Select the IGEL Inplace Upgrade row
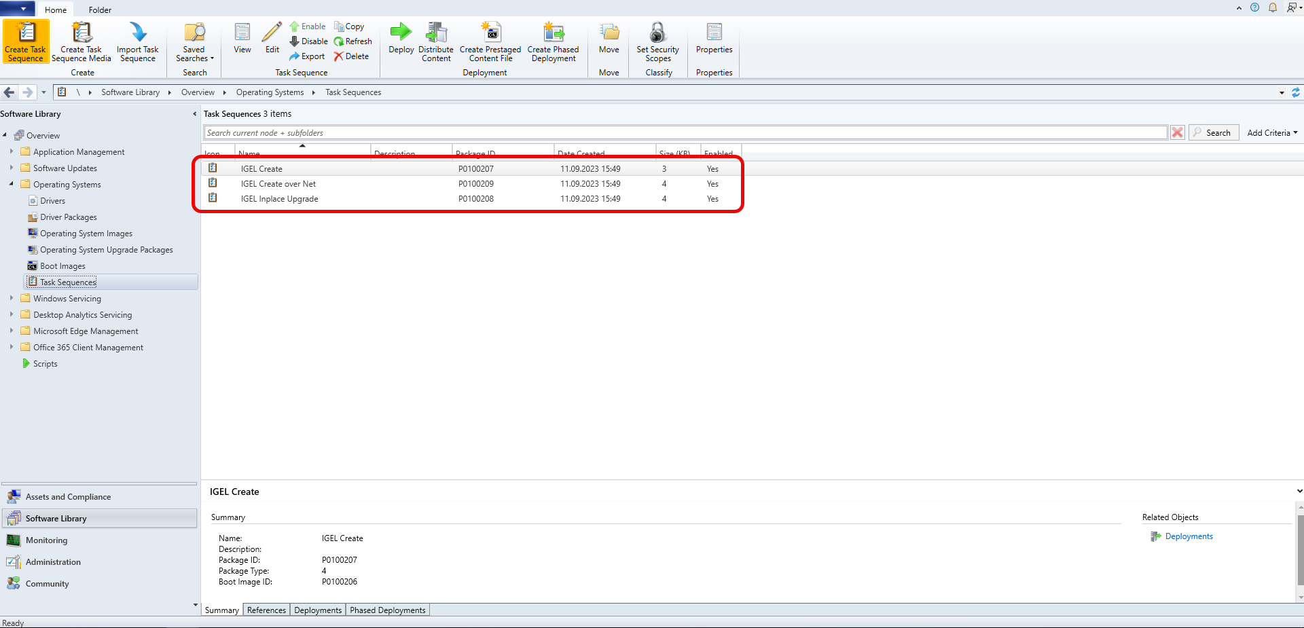 coord(279,199)
